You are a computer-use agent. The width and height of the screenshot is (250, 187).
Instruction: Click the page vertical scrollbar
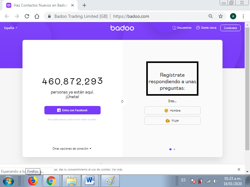pyautogui.click(x=247, y=88)
